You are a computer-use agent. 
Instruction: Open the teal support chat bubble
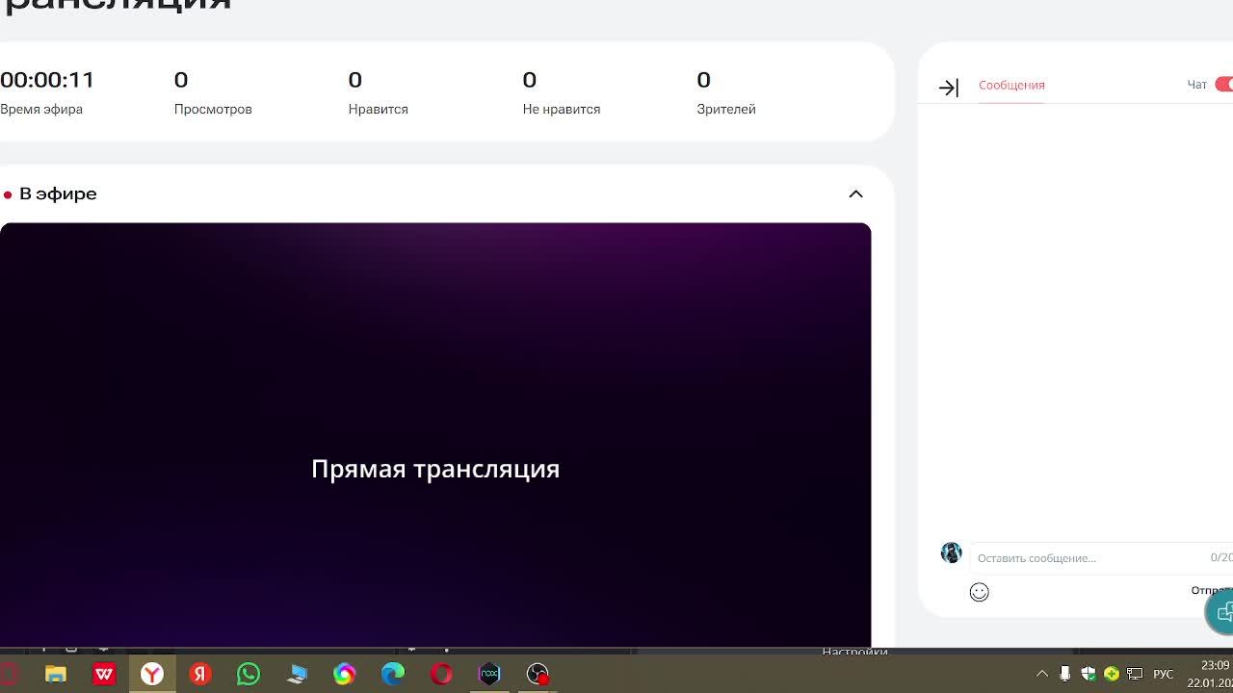point(1221,612)
